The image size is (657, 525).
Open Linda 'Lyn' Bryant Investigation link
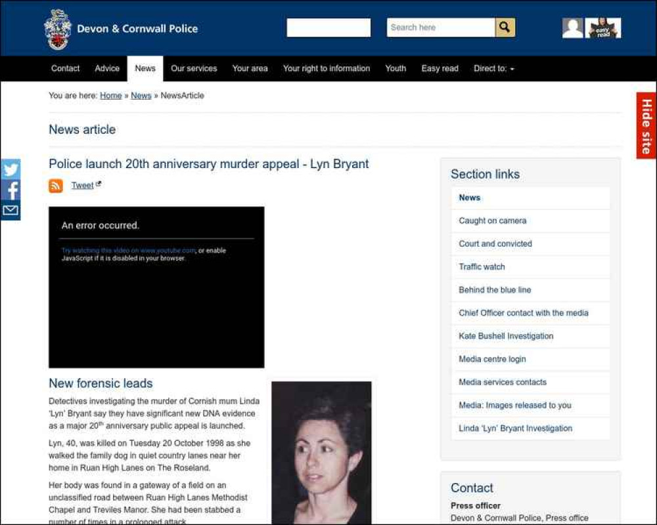pos(530,429)
